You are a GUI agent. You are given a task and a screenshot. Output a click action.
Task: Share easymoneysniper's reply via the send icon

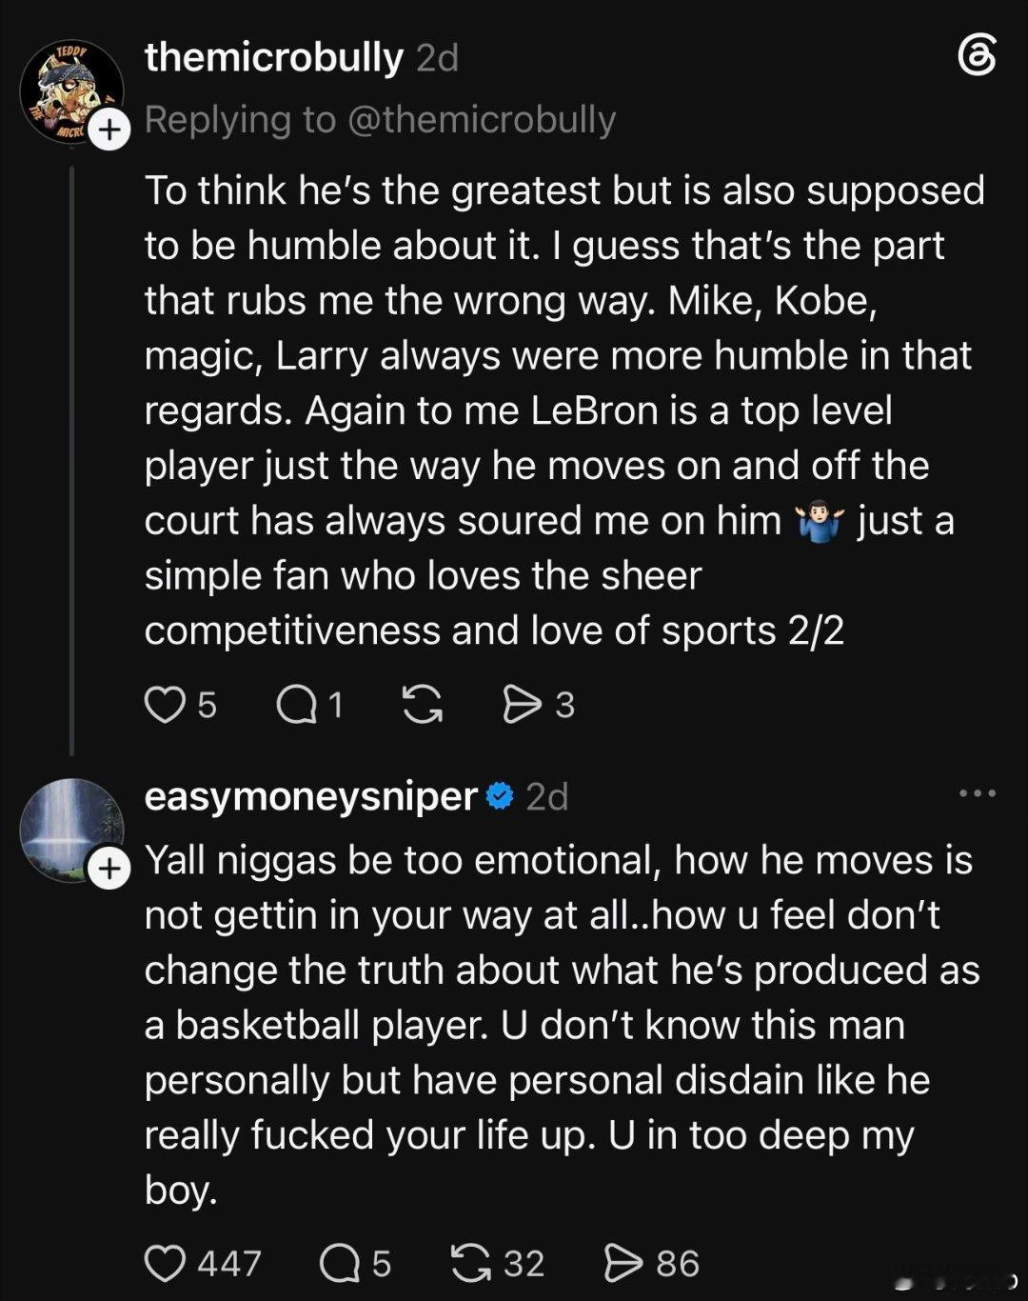pyautogui.click(x=623, y=1264)
